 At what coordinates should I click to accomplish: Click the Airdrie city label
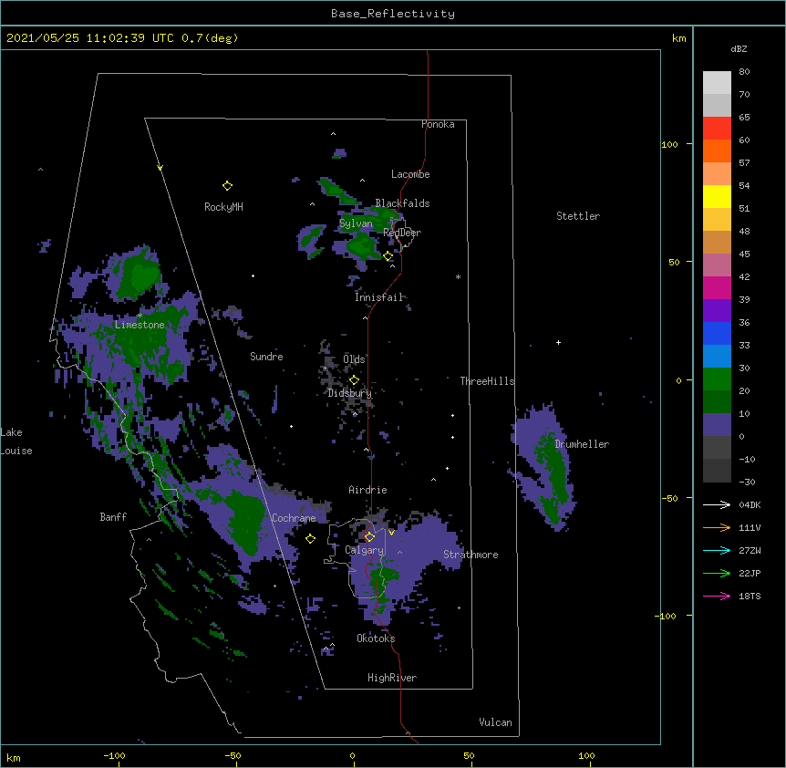pos(367,490)
